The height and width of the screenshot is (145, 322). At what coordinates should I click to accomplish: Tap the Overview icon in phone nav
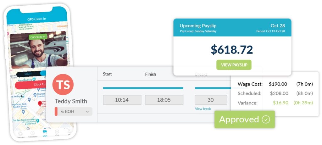[20, 133]
